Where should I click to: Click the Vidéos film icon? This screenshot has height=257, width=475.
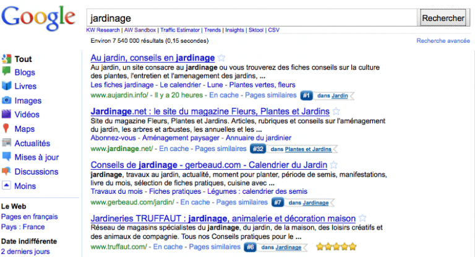[6, 114]
